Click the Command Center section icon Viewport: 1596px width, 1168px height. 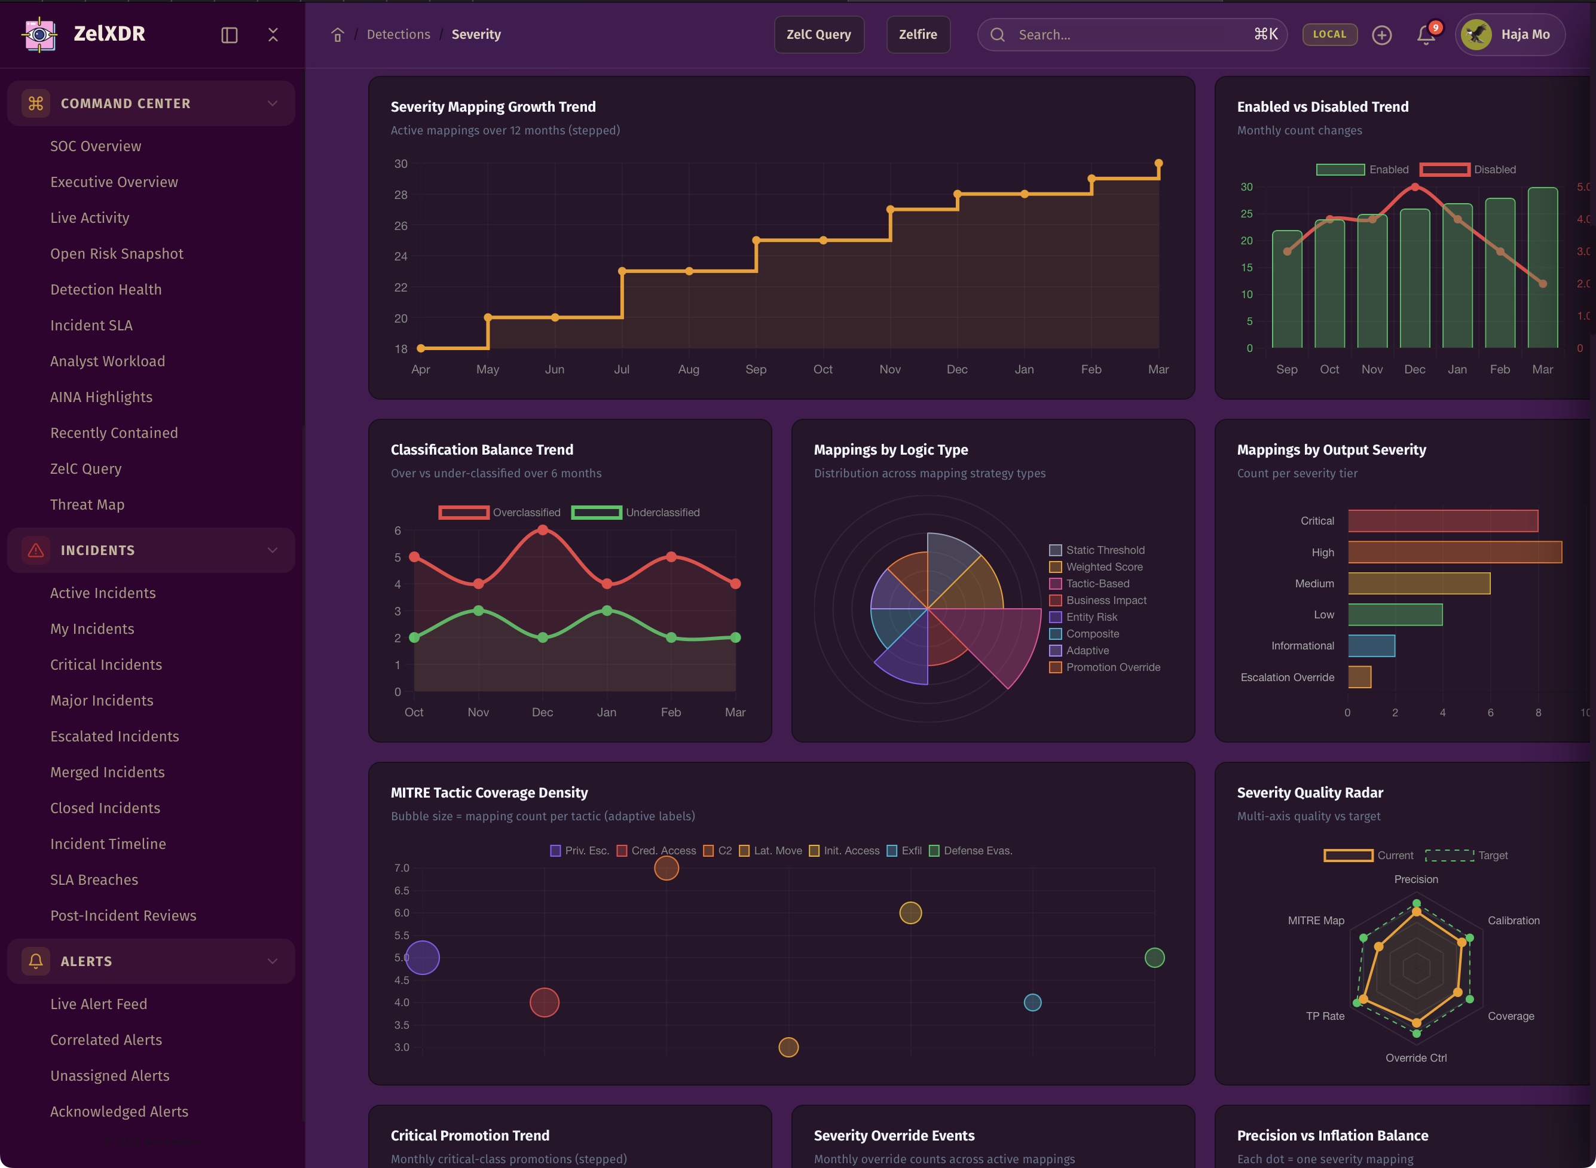(35, 103)
